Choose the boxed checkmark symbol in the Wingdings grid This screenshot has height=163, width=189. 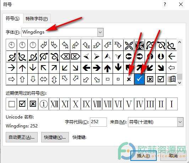161,79
